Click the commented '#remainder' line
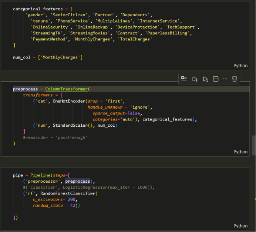Image resolution: width=256 pixels, height=232 pixels. [55, 137]
